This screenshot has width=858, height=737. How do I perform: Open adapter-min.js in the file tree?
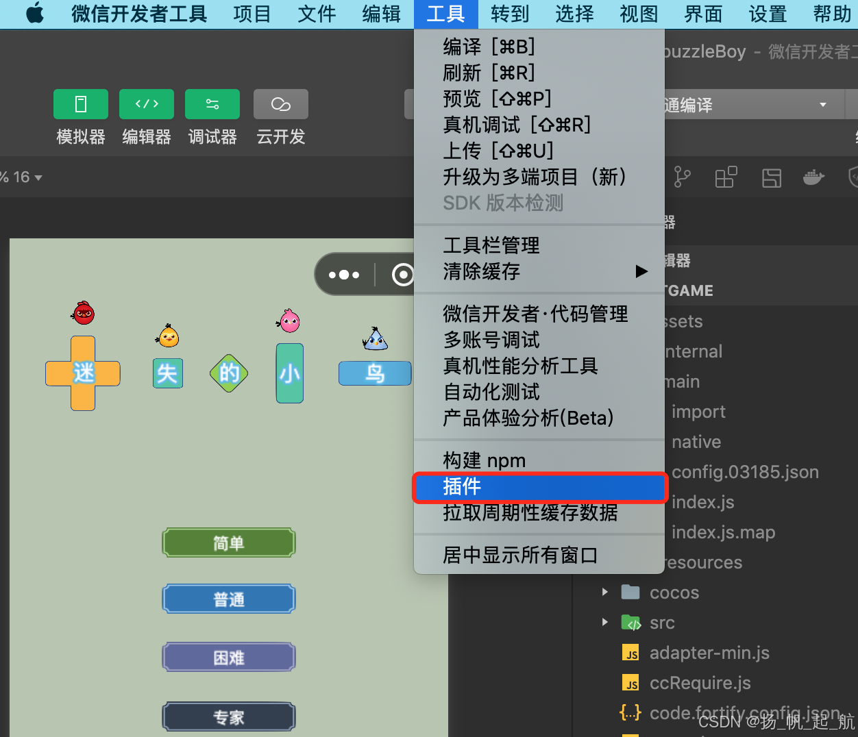pos(709,653)
